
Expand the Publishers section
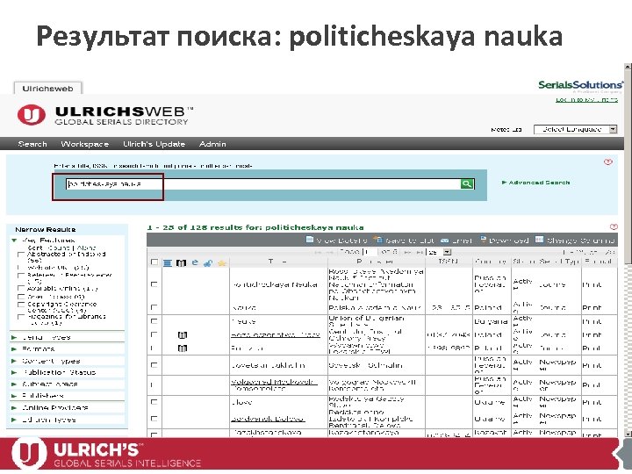point(15,396)
